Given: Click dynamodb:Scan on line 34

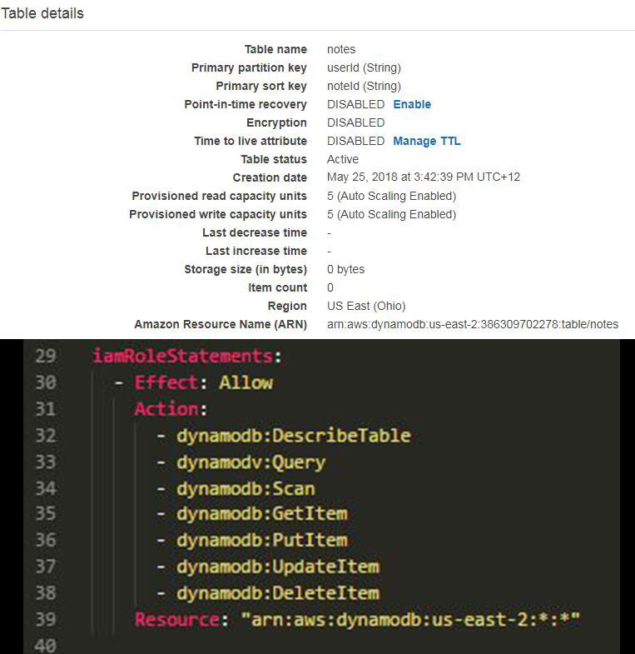Looking at the screenshot, I should click(246, 489).
